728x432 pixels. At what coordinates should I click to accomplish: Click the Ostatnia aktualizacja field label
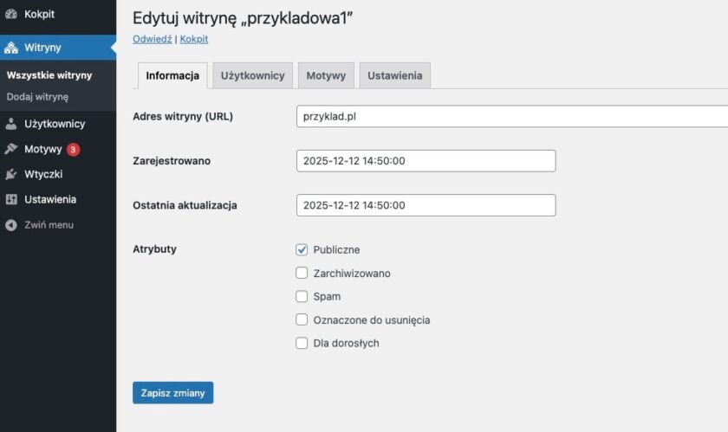point(185,205)
